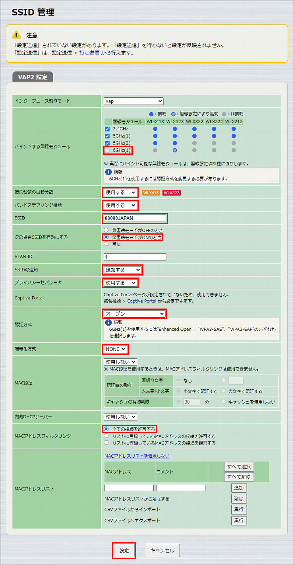Click the VLAN ID input field
Image resolution: width=294 pixels, height=565 pixels.
(135, 257)
